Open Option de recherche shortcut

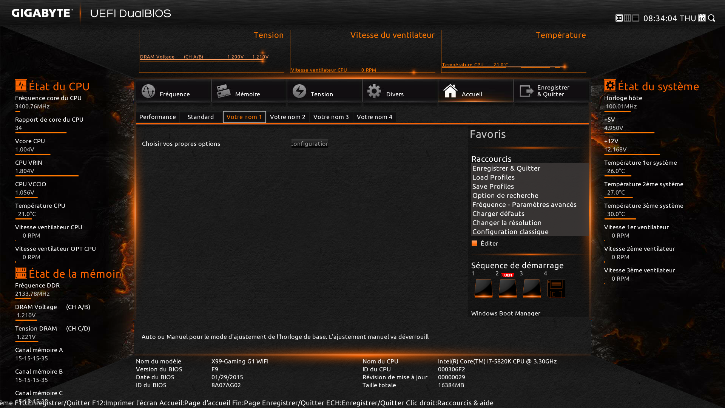(530, 195)
